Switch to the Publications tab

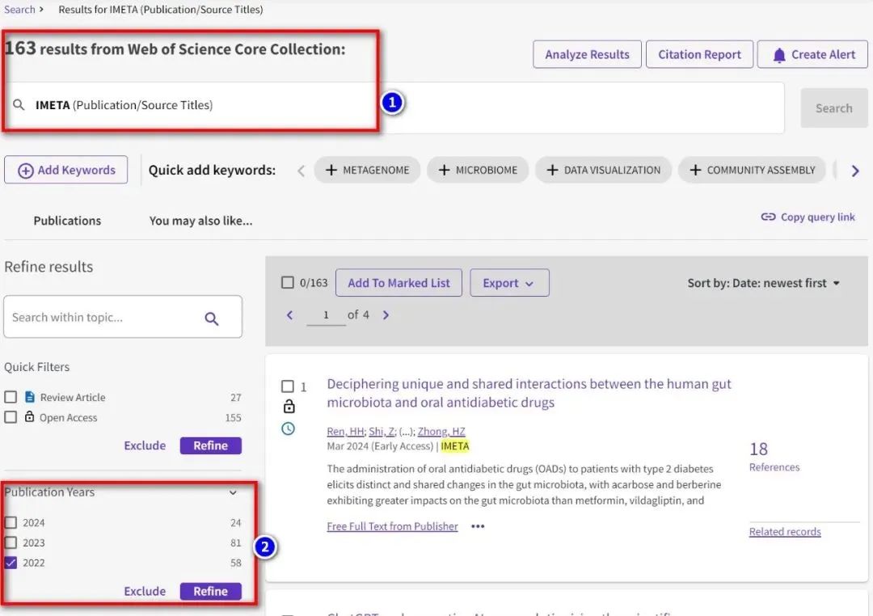67,221
